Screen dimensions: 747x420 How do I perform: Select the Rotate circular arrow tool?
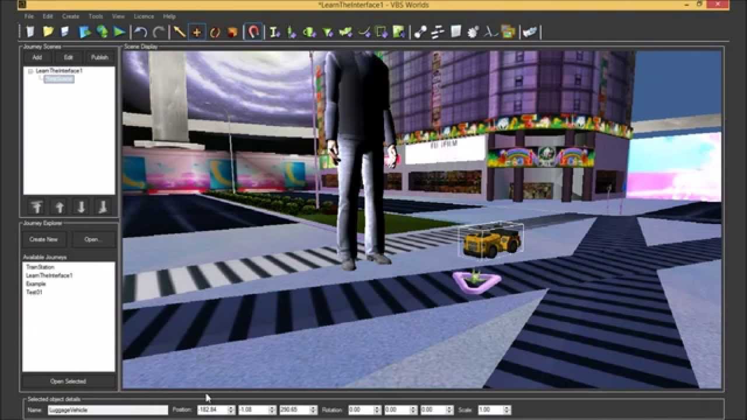pos(215,32)
